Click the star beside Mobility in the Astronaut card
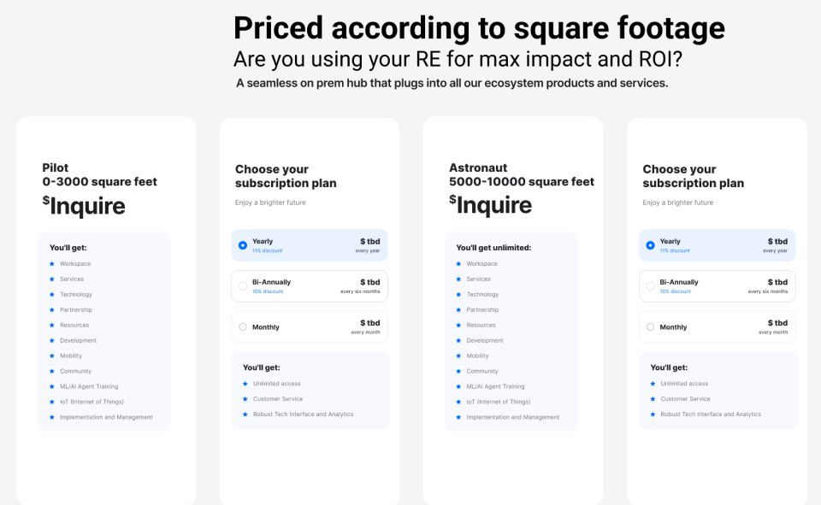821x505 pixels. click(458, 356)
